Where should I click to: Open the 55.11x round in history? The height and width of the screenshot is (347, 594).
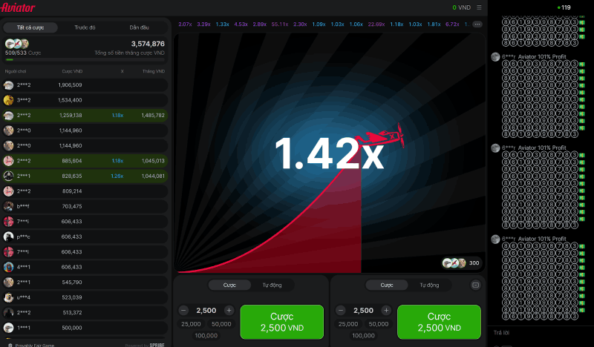click(x=280, y=24)
